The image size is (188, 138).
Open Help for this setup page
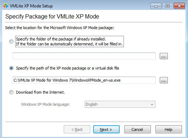[169, 129]
